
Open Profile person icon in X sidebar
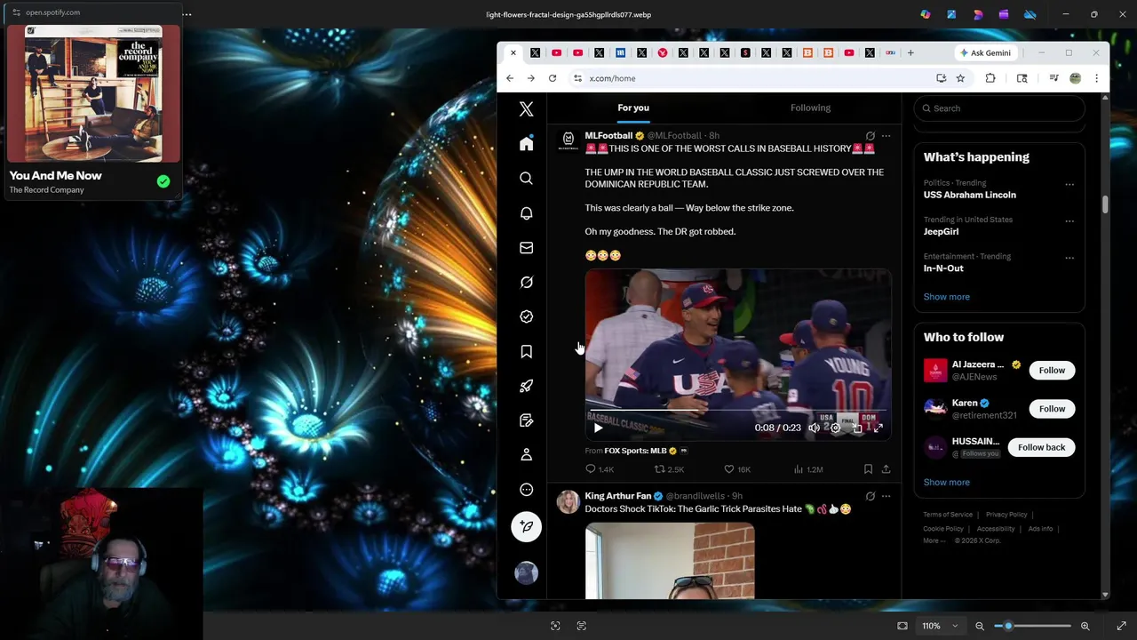pyautogui.click(x=526, y=455)
